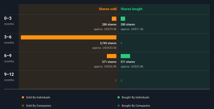Click the 0–3 months row label
This screenshot has height=109, width=214.
[x=9, y=21]
